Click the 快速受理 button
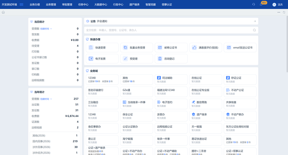This screenshot has height=155, width=288. point(102,48)
